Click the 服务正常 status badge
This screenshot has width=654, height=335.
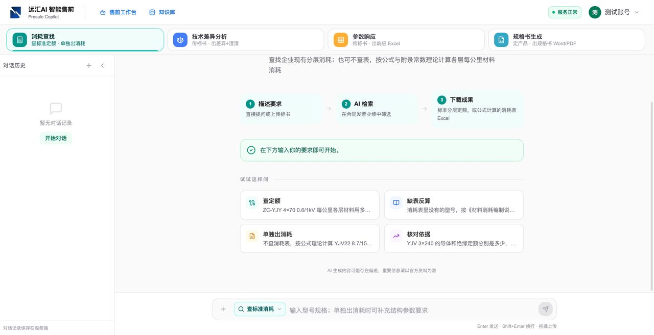tap(565, 12)
